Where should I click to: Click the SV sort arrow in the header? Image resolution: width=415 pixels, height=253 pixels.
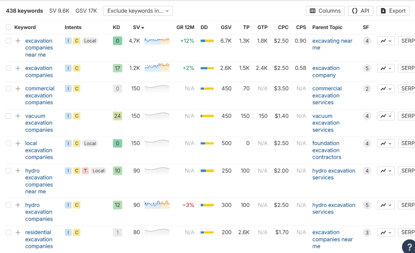click(x=142, y=27)
